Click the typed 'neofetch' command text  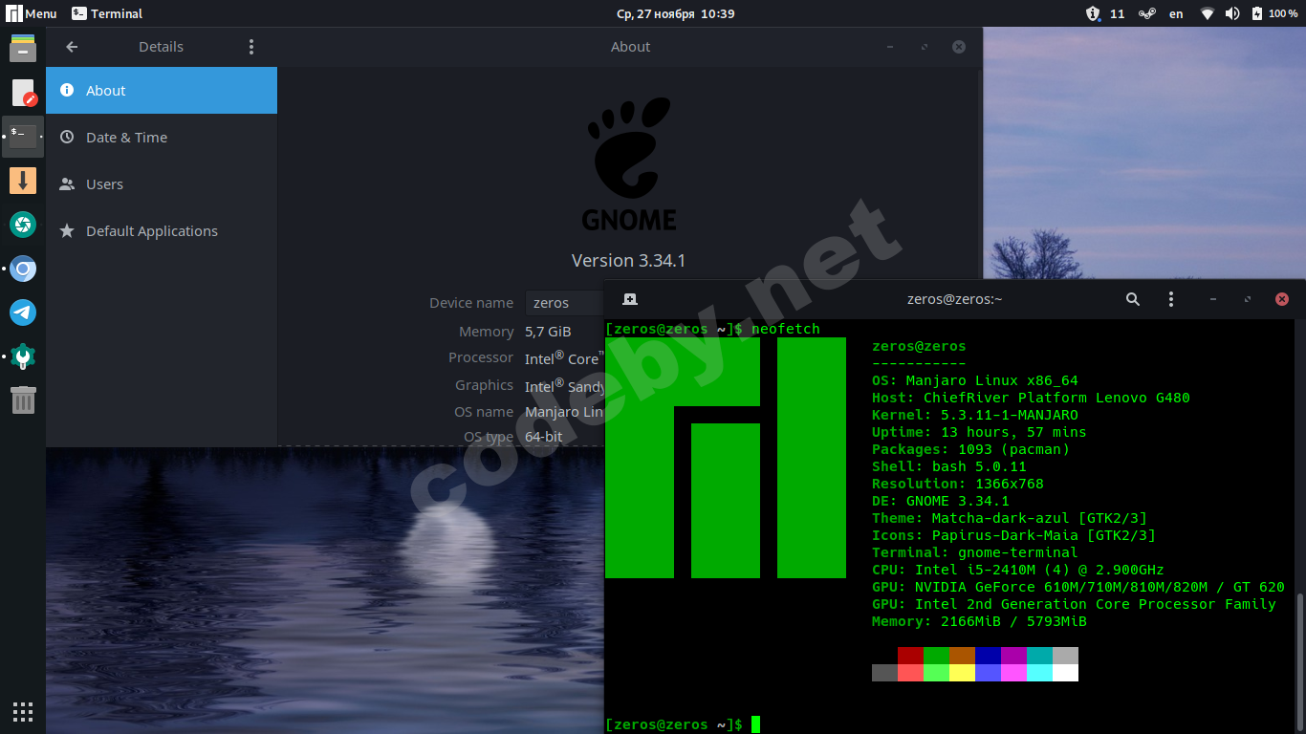pos(786,329)
